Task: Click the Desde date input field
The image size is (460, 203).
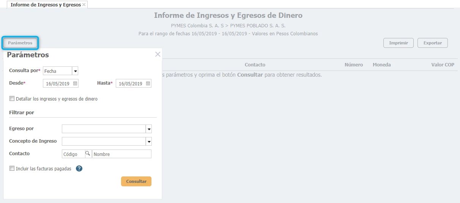Action: click(57, 83)
